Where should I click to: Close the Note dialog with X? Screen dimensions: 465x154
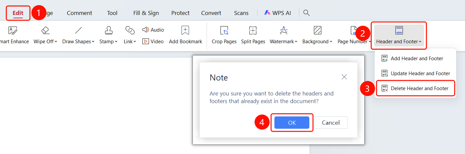(344, 77)
